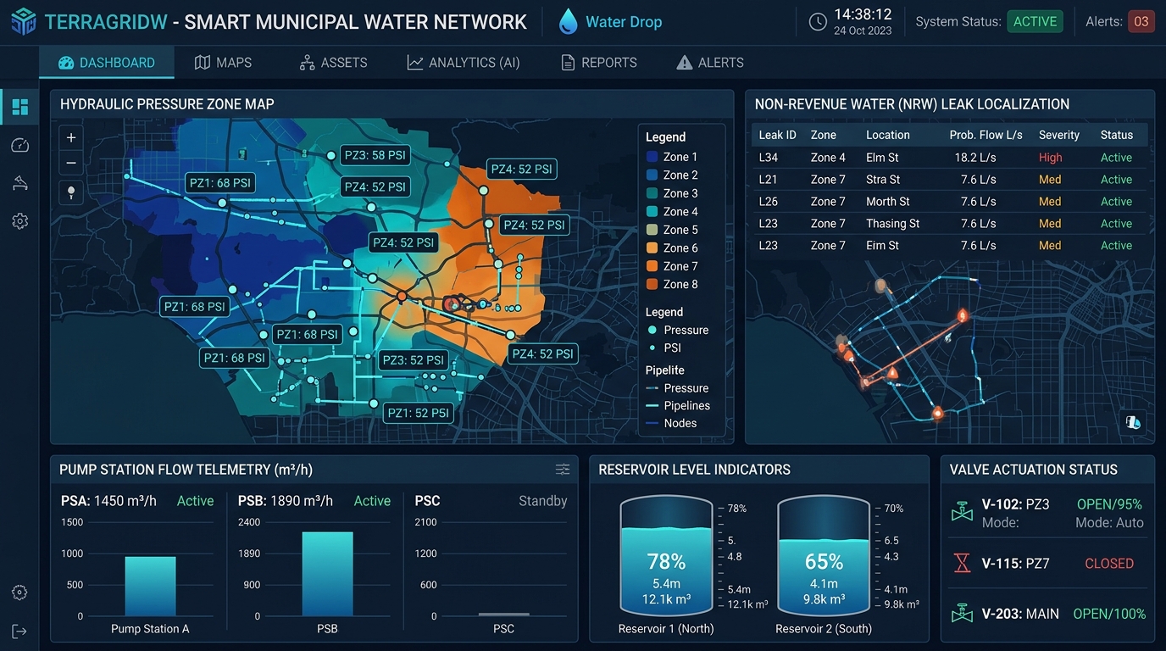Select the PZ3: 52 PSI map label
1166x651 pixels.
(414, 360)
